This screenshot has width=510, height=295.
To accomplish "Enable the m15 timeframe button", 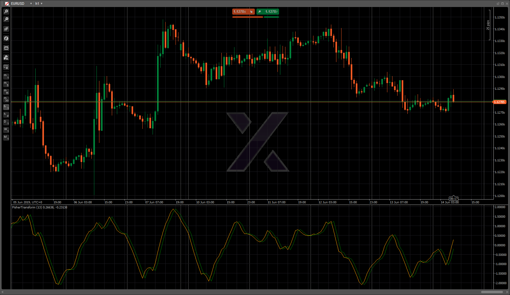I will pyautogui.click(x=6, y=92).
